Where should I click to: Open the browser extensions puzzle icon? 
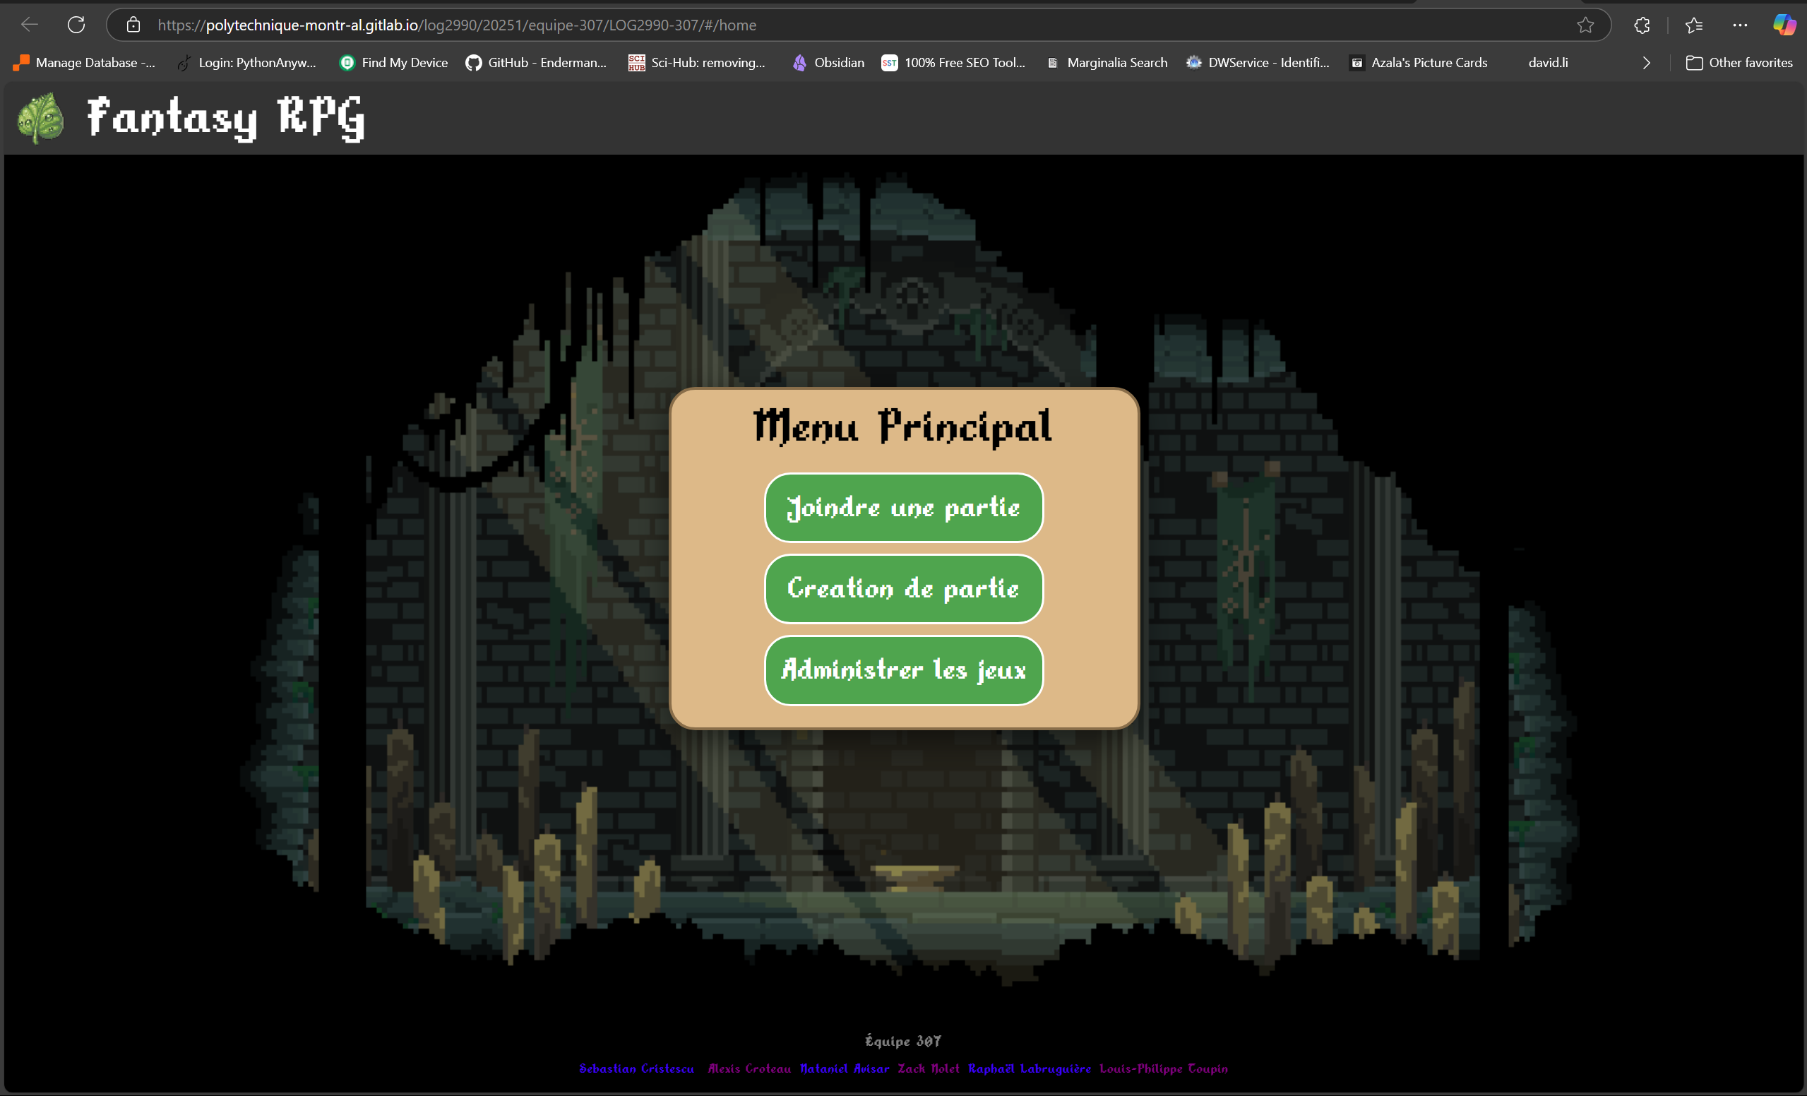point(1642,25)
